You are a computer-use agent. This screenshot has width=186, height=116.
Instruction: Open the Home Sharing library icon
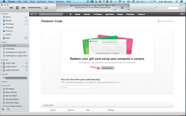coord(4,78)
